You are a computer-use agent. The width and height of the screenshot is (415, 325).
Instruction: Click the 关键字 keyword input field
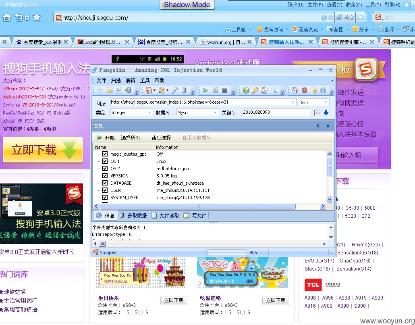point(276,112)
